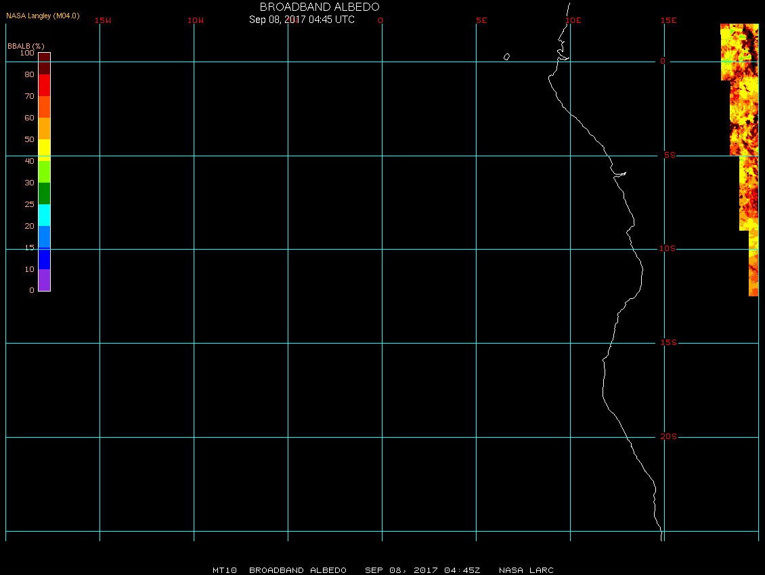
Task: Click the 04:45Z time in the footer
Action: coord(462,570)
